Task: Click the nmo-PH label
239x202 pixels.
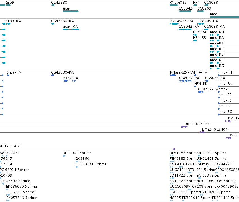Action: tap(225, 72)
